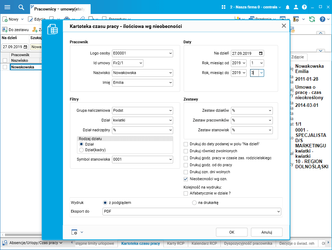Open the title bar help icon

(304, 7)
